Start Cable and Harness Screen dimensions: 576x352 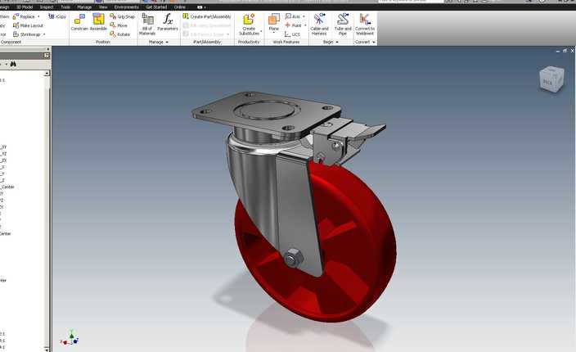pos(319,25)
